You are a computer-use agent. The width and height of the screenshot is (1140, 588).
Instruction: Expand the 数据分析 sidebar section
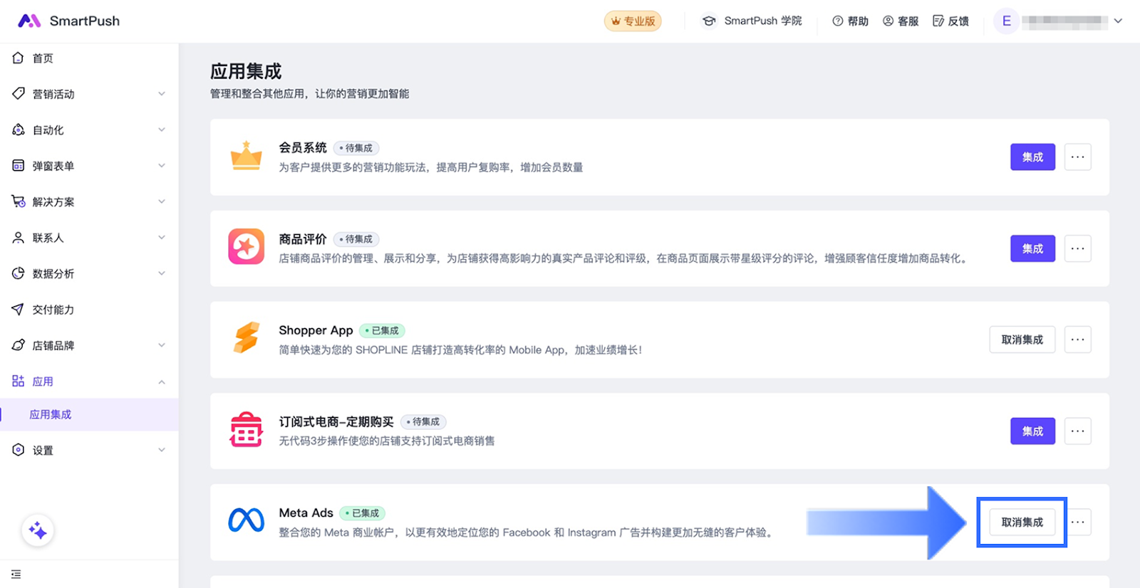pyautogui.click(x=89, y=273)
